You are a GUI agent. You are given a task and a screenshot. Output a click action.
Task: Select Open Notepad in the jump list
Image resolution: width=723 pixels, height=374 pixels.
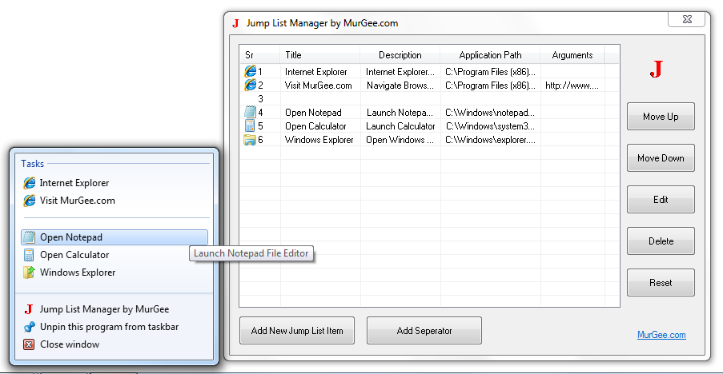coord(114,237)
